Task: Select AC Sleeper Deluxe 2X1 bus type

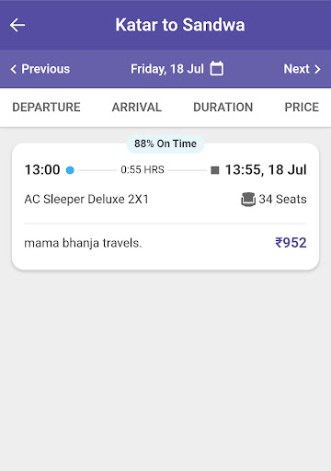Action: pyautogui.click(x=86, y=200)
